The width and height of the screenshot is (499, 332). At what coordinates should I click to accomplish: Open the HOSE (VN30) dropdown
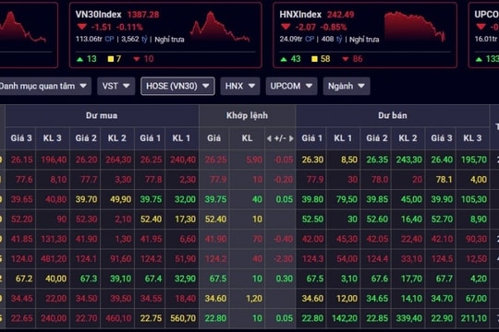(177, 86)
